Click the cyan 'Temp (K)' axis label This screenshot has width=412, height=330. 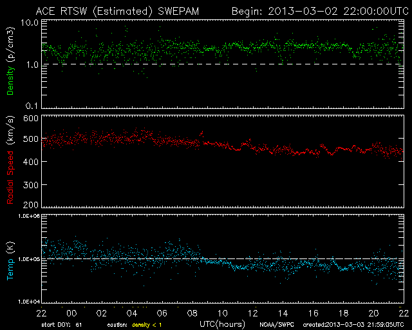(x=10, y=261)
